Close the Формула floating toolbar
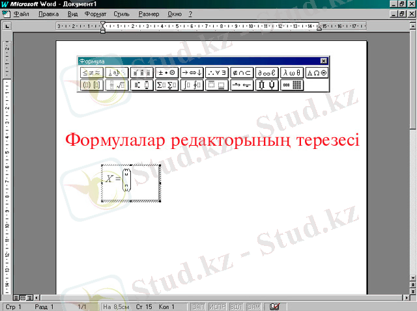 [323, 61]
